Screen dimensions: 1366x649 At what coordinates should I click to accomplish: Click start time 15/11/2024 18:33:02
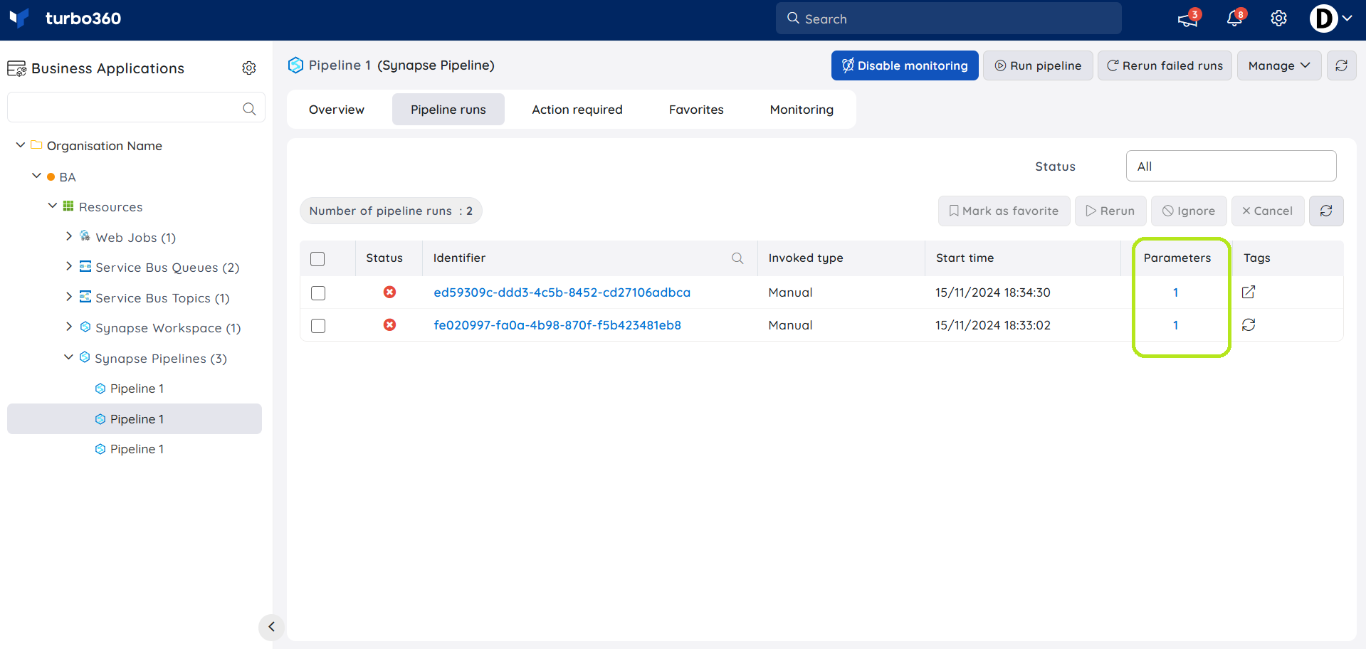click(993, 325)
